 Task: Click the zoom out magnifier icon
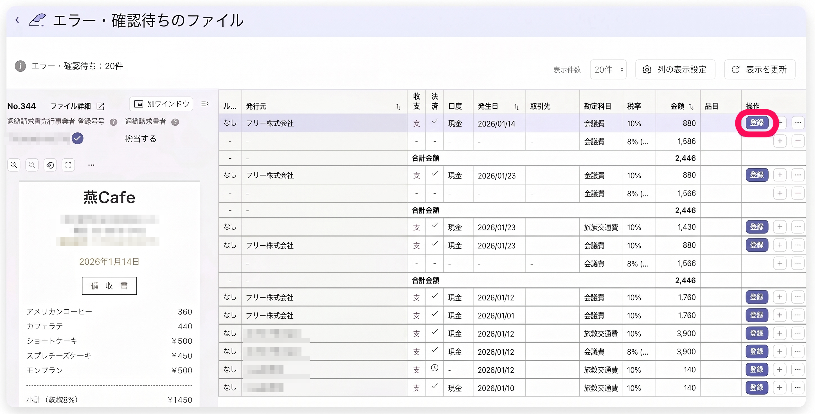click(x=32, y=165)
